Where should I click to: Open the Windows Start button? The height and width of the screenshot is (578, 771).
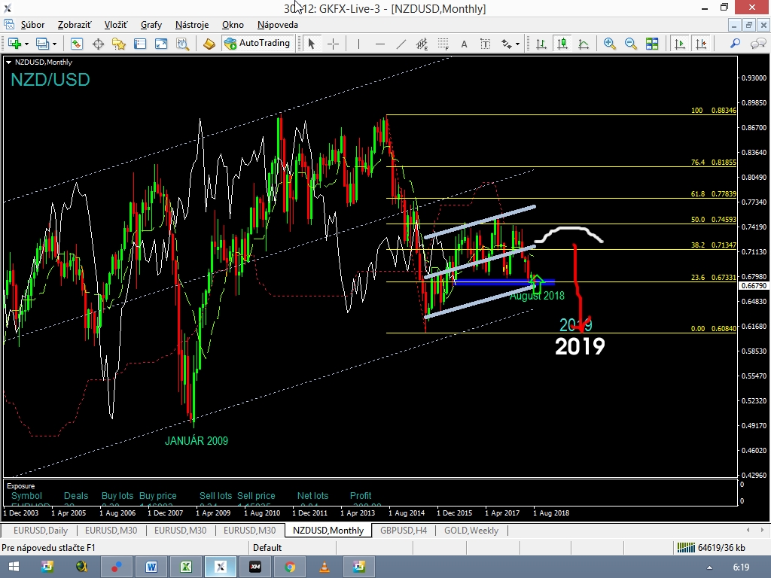pyautogui.click(x=14, y=567)
